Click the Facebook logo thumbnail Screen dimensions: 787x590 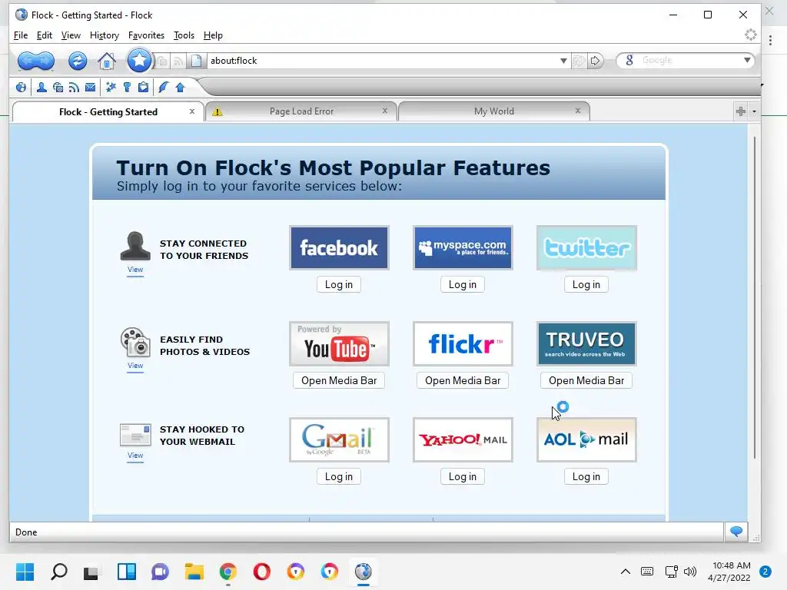click(339, 248)
